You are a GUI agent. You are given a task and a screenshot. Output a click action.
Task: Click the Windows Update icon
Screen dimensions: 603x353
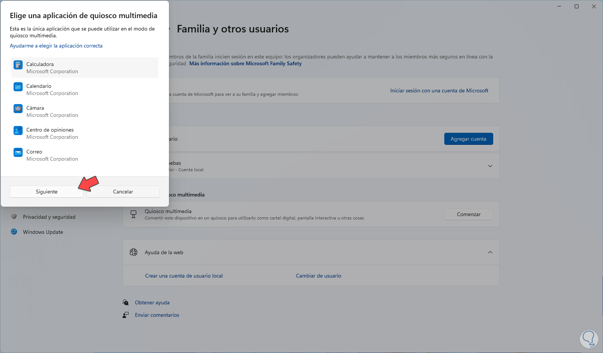[14, 232]
